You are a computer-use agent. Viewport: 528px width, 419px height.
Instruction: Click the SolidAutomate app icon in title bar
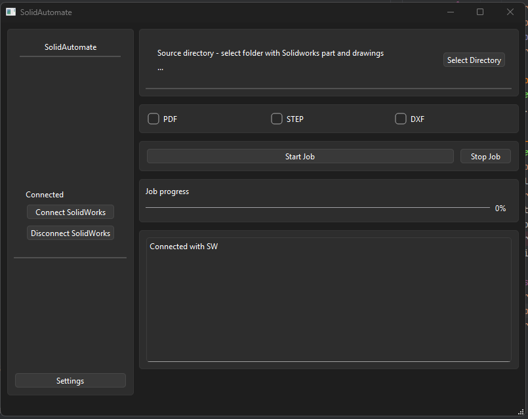pos(10,12)
